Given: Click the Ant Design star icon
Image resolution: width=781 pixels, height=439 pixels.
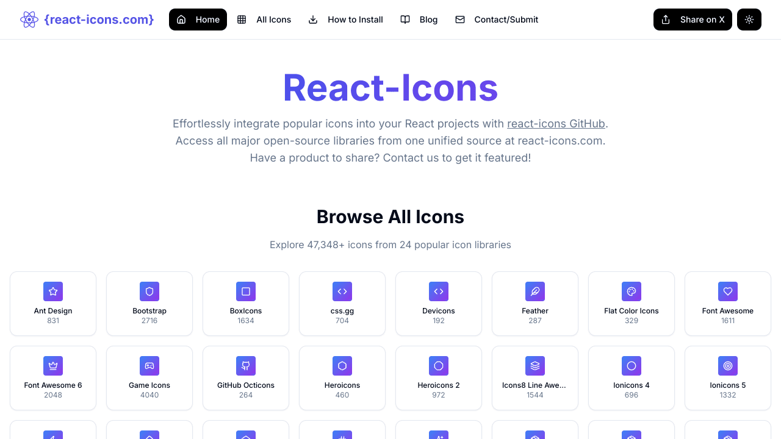Looking at the screenshot, I should coord(53,291).
